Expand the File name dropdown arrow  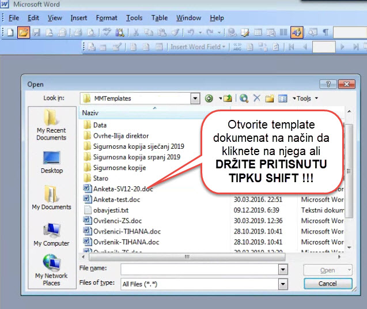[x=283, y=269]
